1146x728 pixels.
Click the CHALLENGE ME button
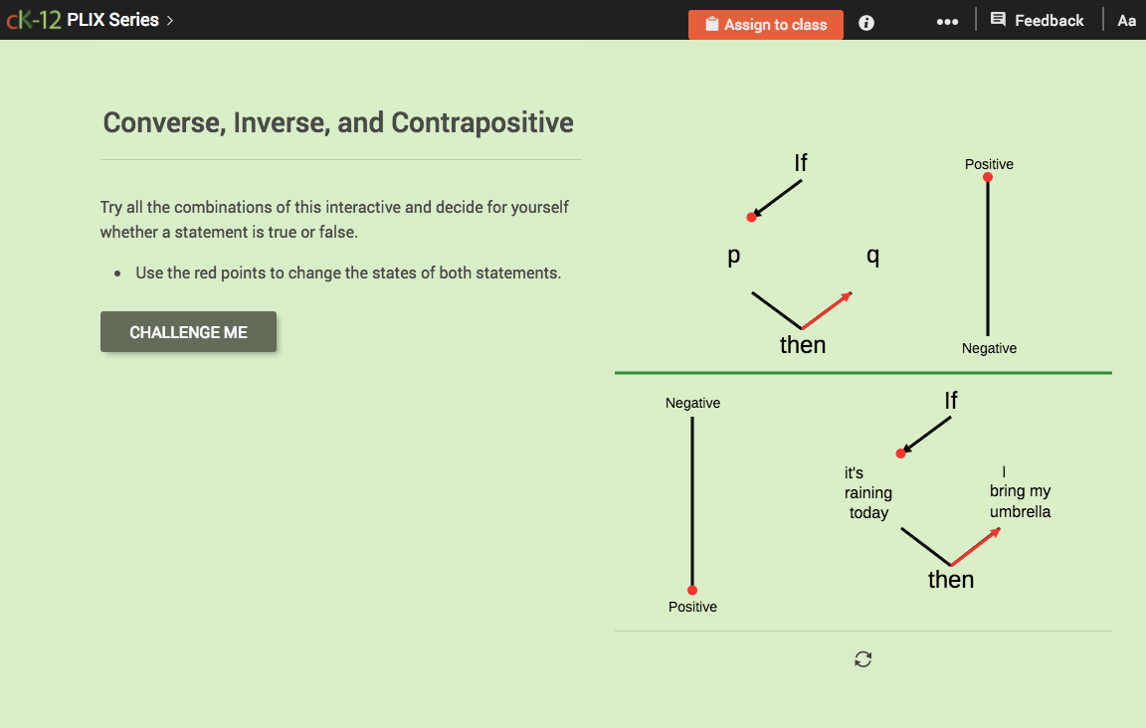coord(188,331)
